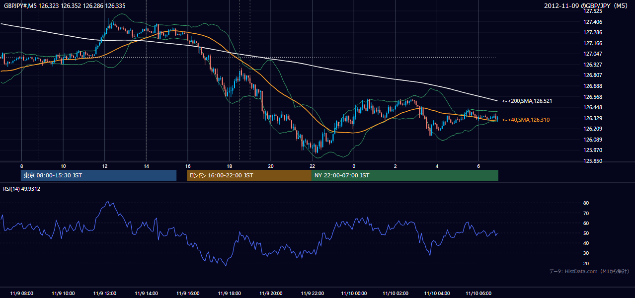Select the 40 SMA 126.310 label
Image resolution: width=635 pixels, height=298 pixels.
click(x=527, y=120)
